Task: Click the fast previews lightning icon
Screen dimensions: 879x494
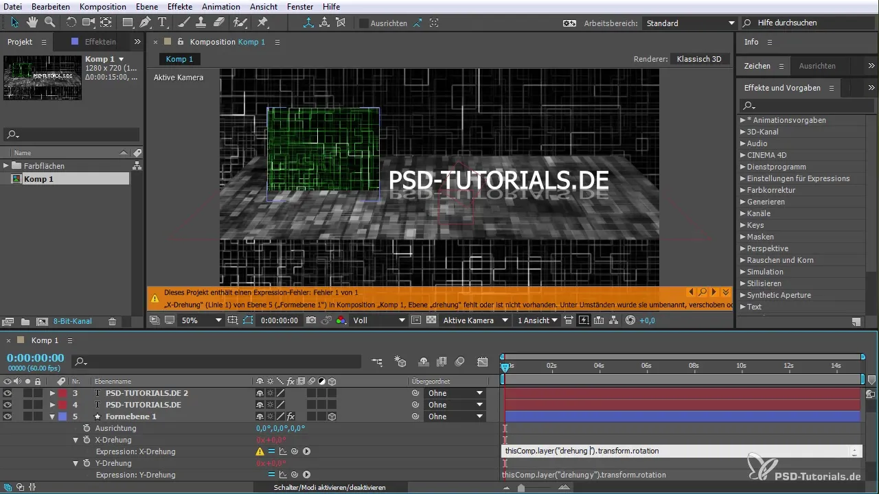Action: (584, 320)
